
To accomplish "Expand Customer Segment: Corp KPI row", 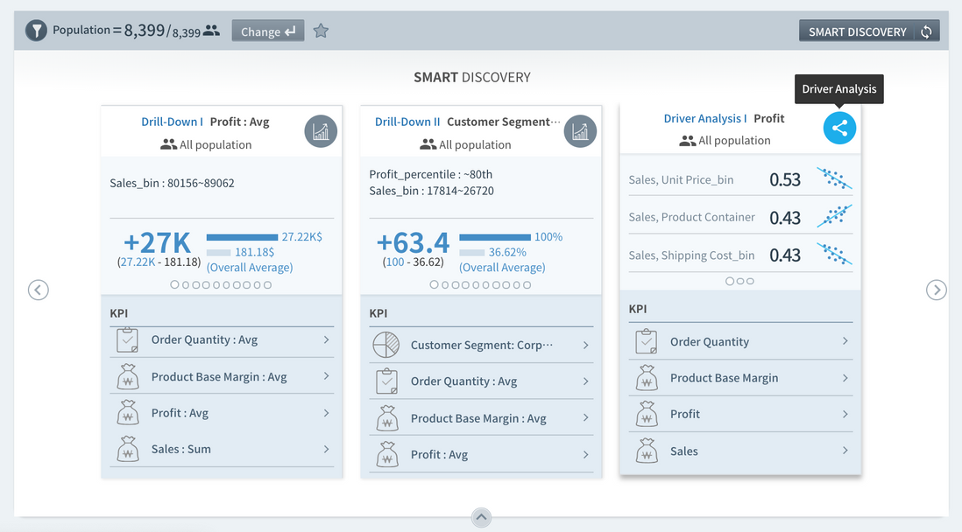I will tap(482, 345).
